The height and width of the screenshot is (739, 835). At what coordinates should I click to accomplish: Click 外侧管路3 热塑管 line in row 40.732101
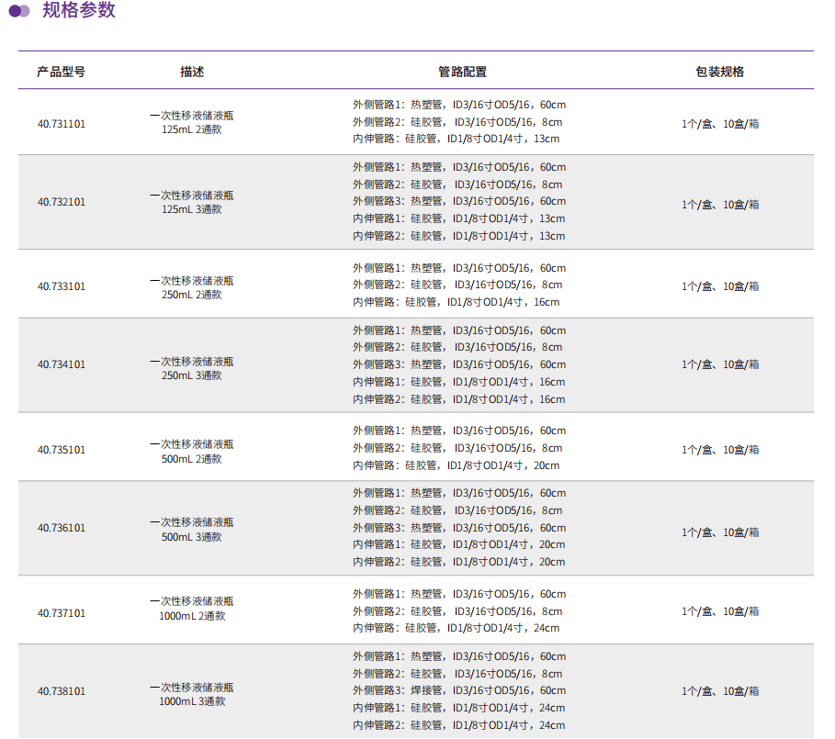point(459,201)
